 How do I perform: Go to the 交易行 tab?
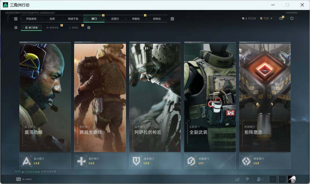[x=115, y=19]
